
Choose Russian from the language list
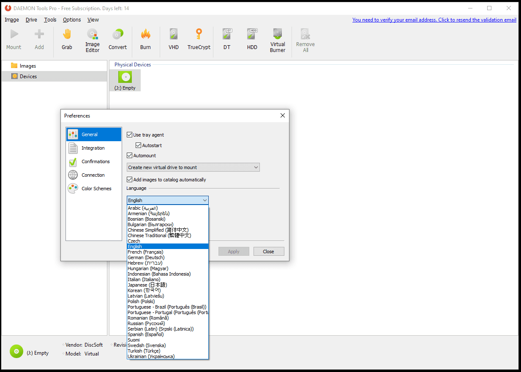coord(168,323)
